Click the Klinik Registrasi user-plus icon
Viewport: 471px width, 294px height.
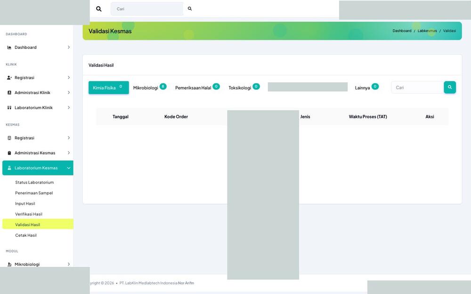pos(9,78)
